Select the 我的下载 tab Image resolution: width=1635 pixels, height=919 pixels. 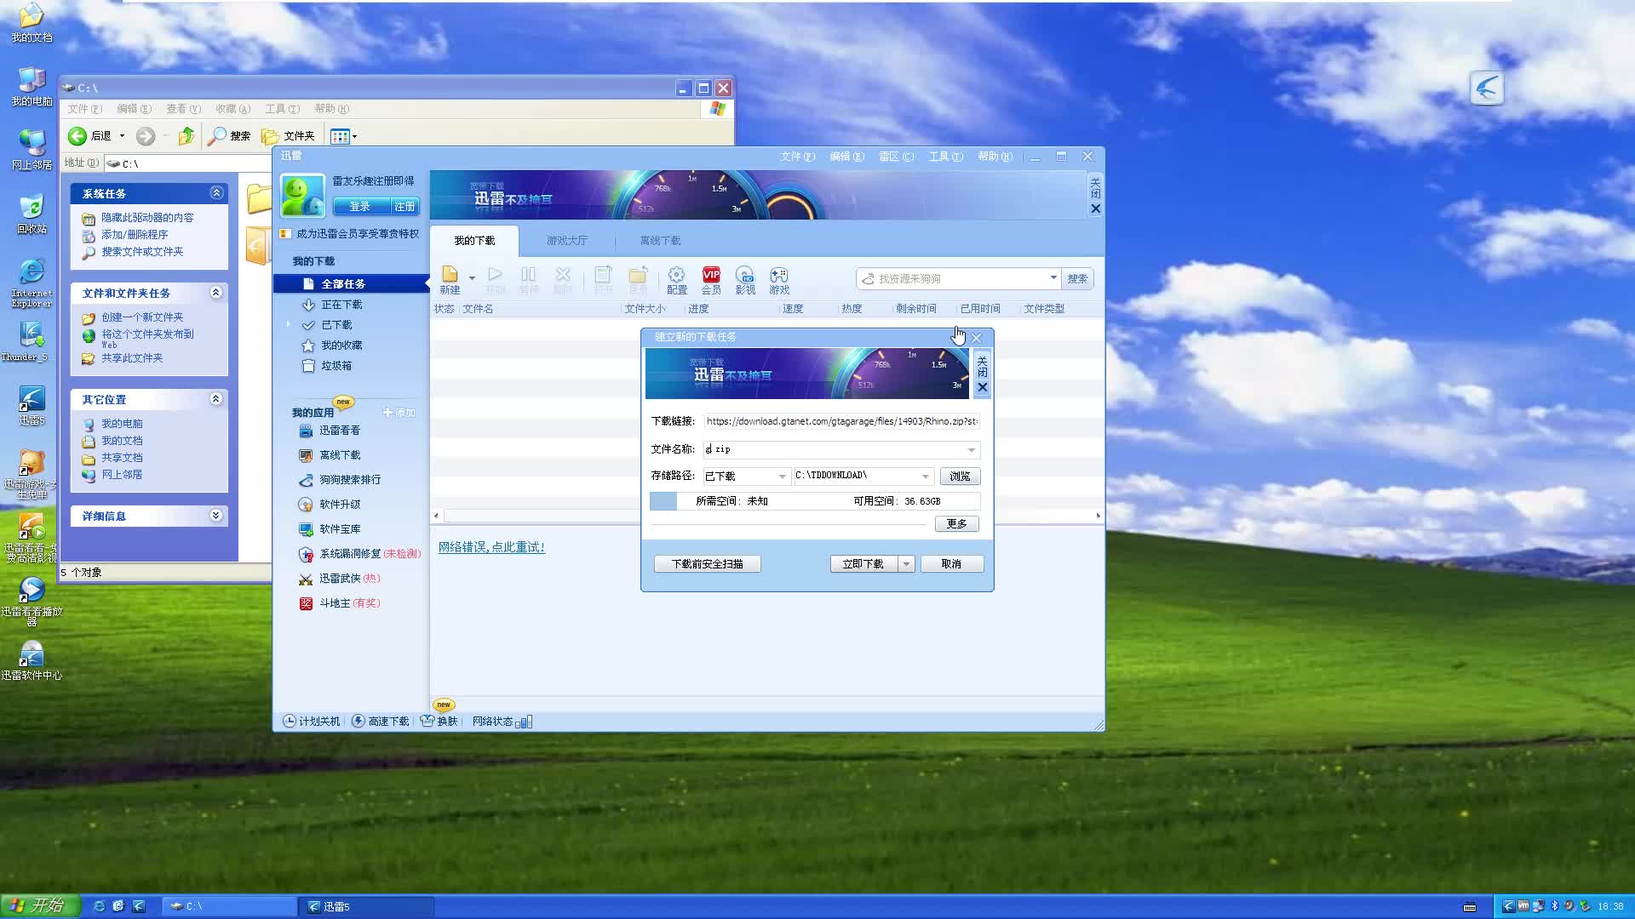(x=474, y=241)
